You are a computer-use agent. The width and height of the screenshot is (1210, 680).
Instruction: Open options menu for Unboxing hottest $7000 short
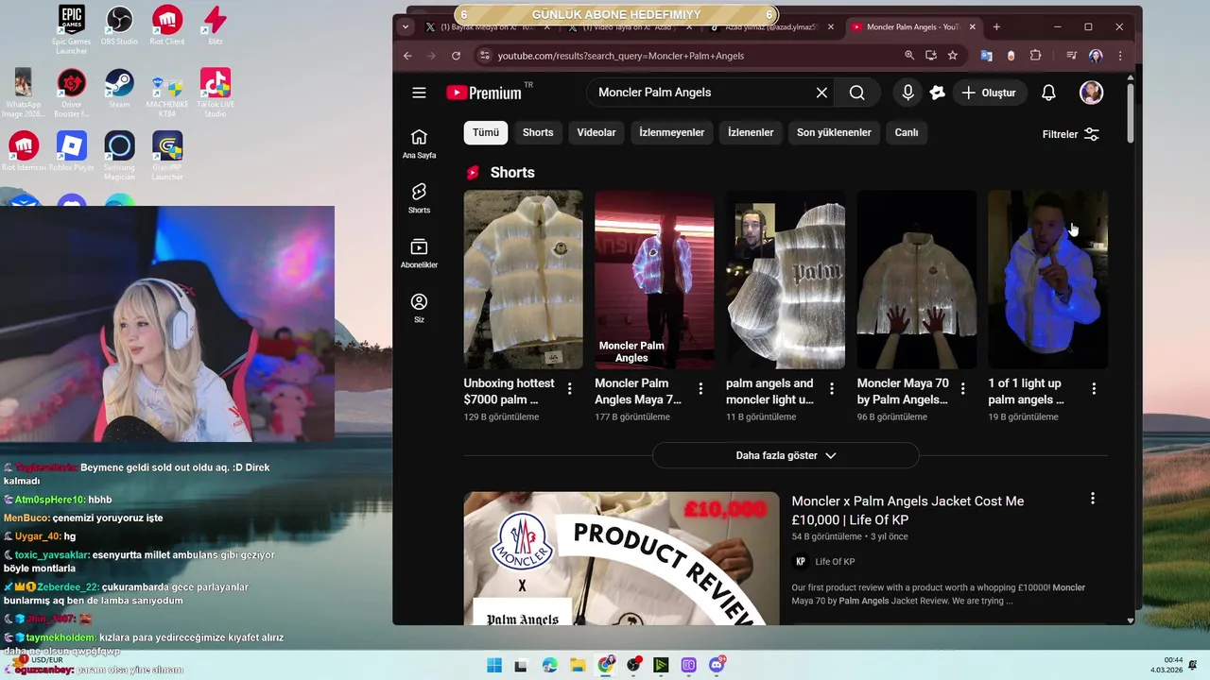pyautogui.click(x=569, y=388)
